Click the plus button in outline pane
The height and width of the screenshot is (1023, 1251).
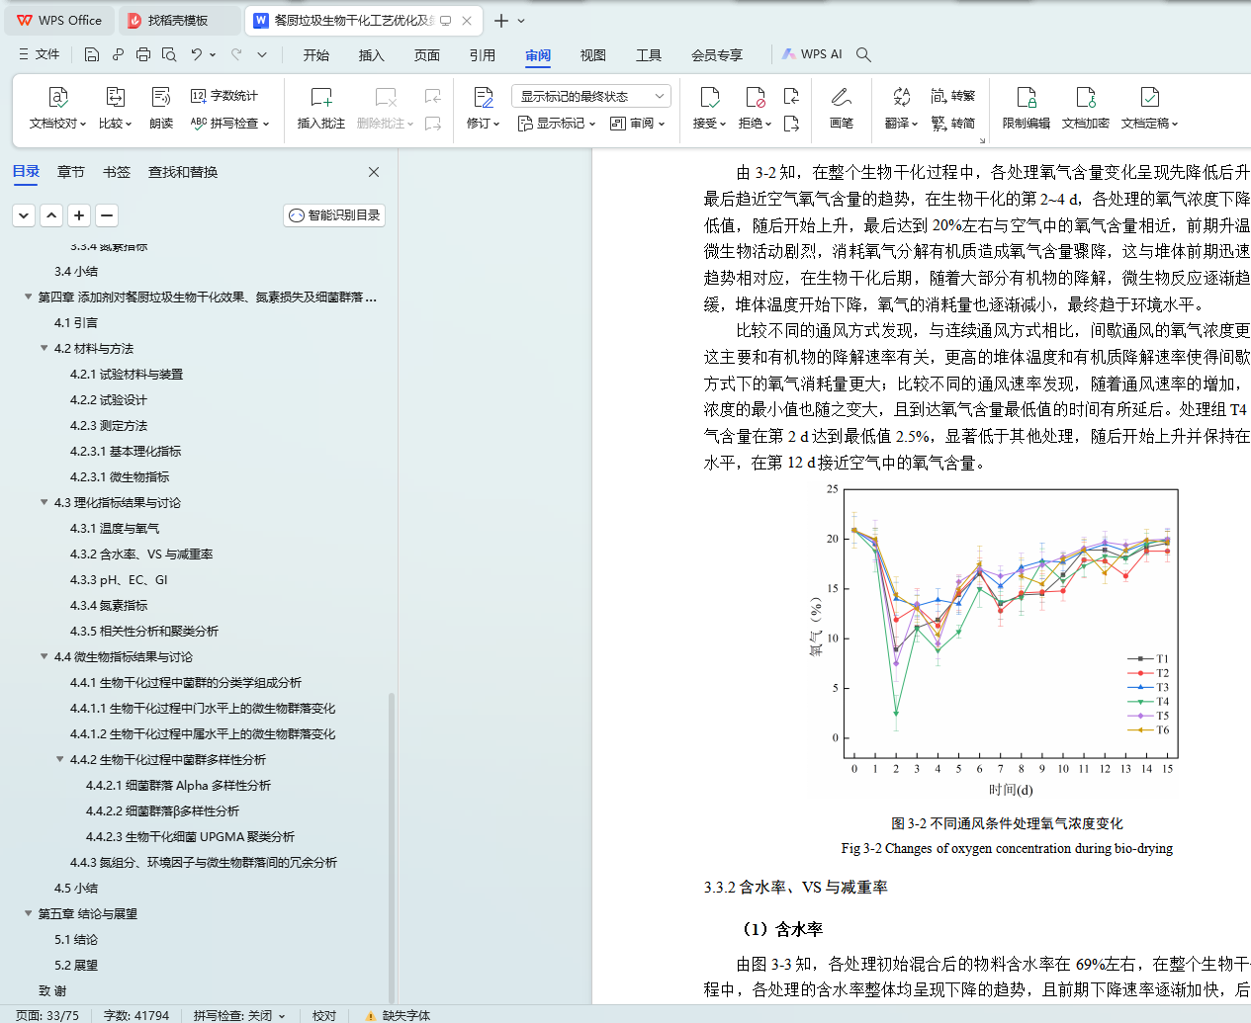[x=79, y=214]
